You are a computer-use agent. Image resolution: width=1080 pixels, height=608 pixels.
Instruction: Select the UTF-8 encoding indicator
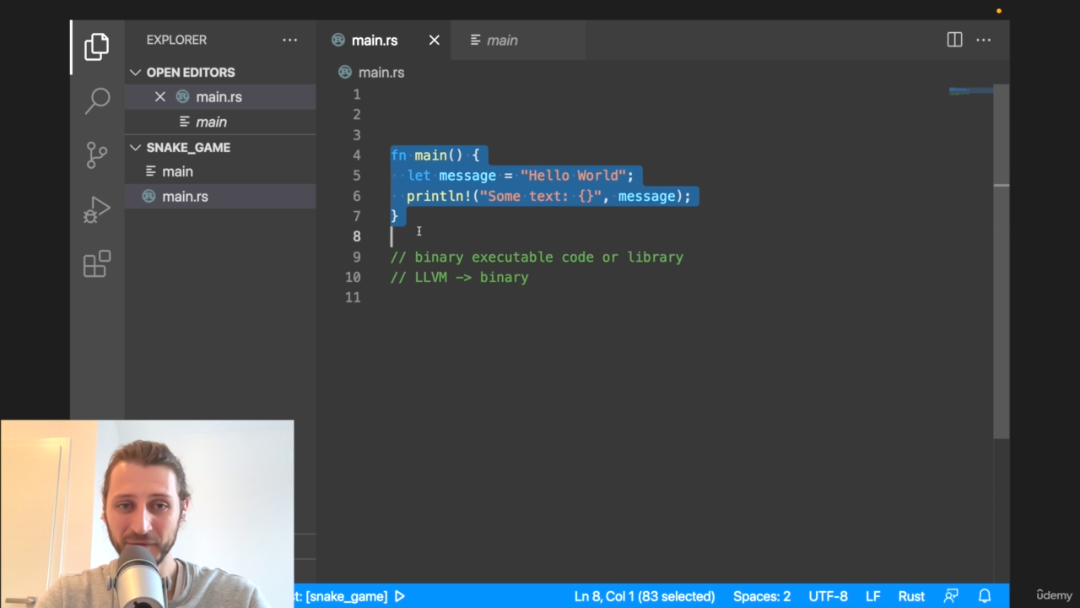click(x=828, y=596)
